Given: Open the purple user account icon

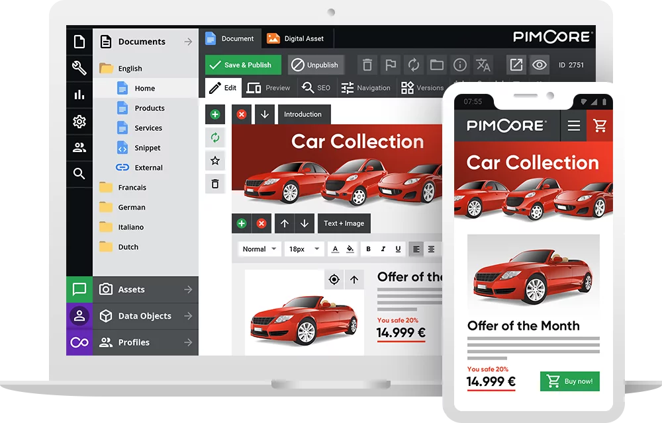Looking at the screenshot, I should [79, 316].
